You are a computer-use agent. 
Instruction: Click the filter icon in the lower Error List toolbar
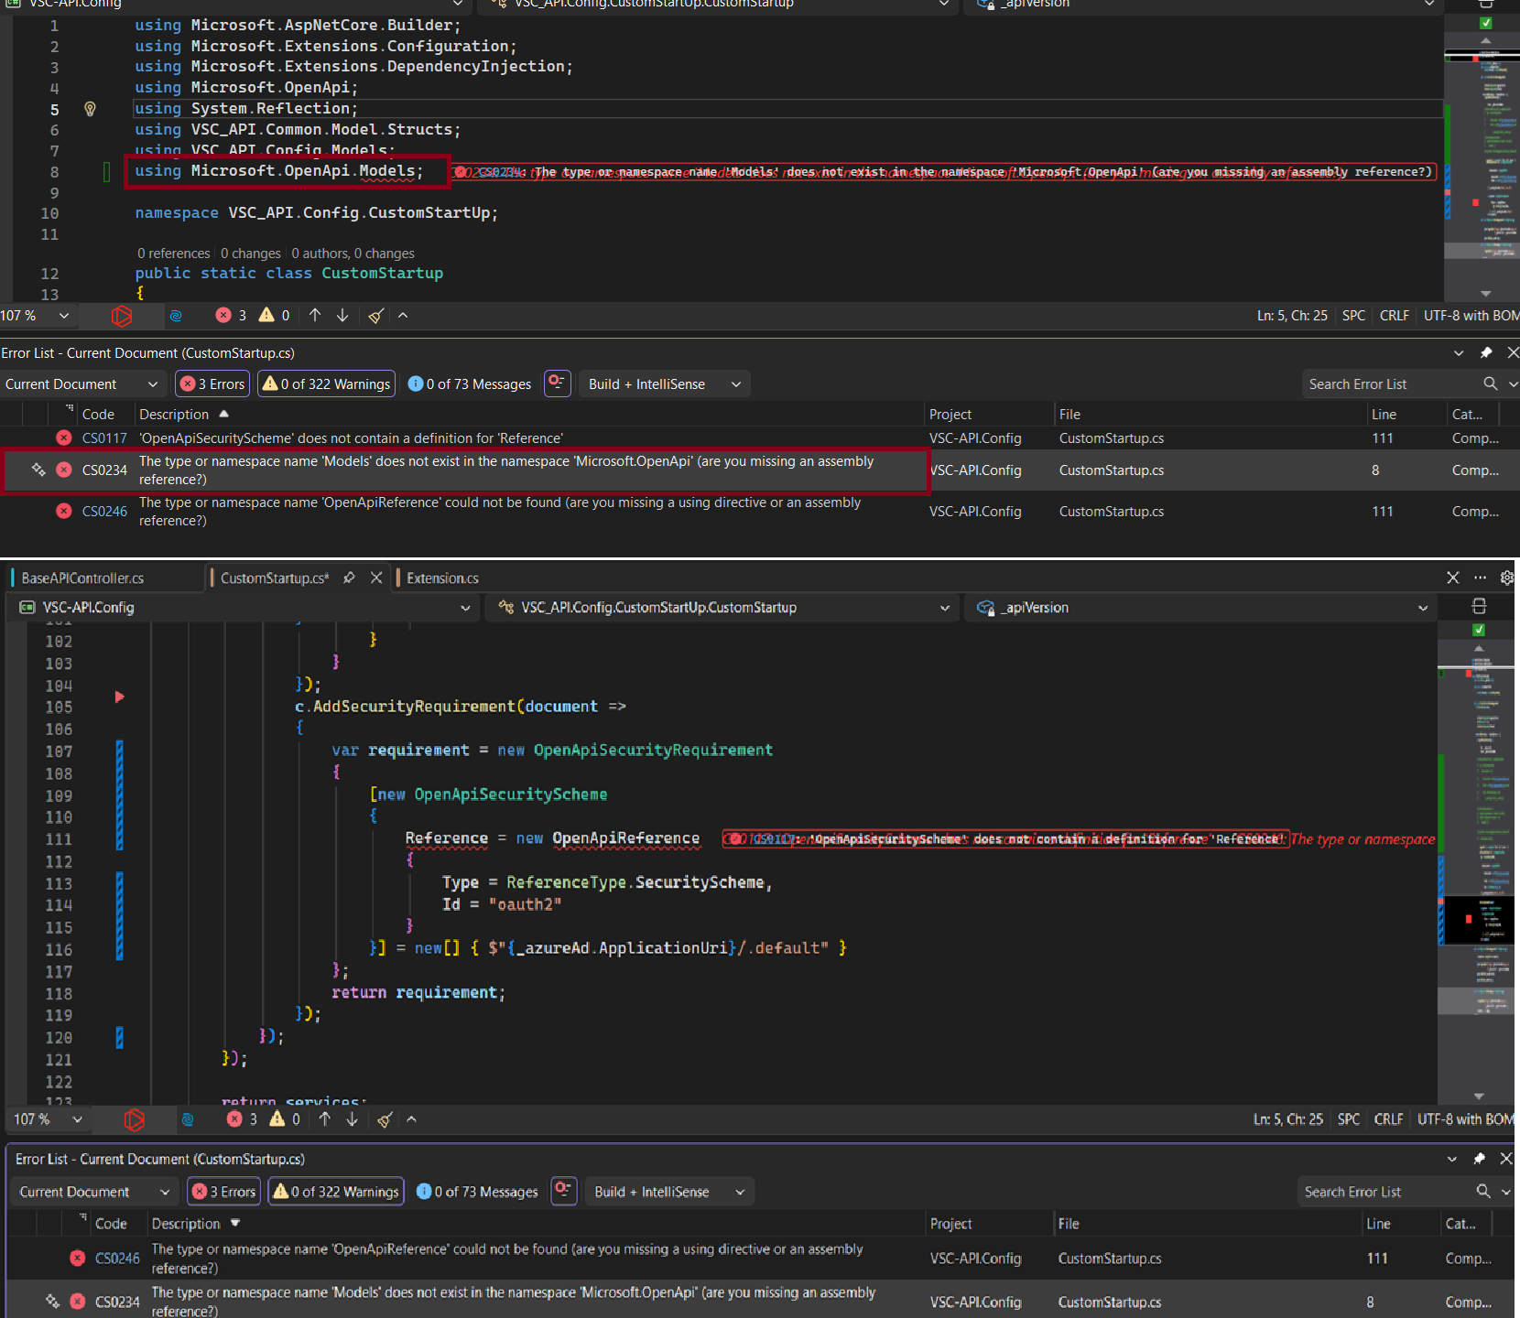pos(564,1191)
